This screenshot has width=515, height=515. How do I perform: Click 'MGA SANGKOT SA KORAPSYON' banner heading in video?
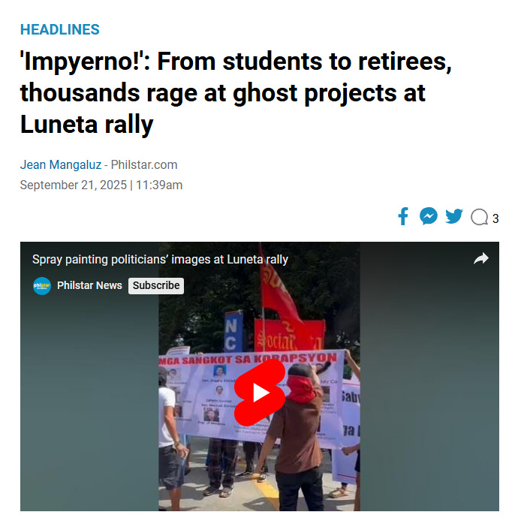tap(248, 359)
